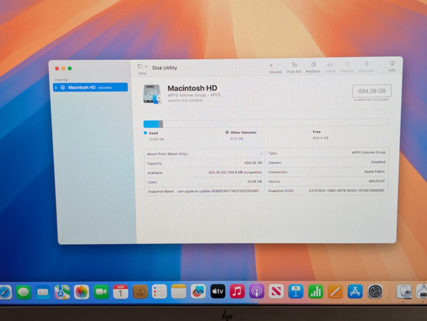The image size is (427, 321).
Task: Click the Other Volumes amount '8.31 GB'
Action: [237, 139]
